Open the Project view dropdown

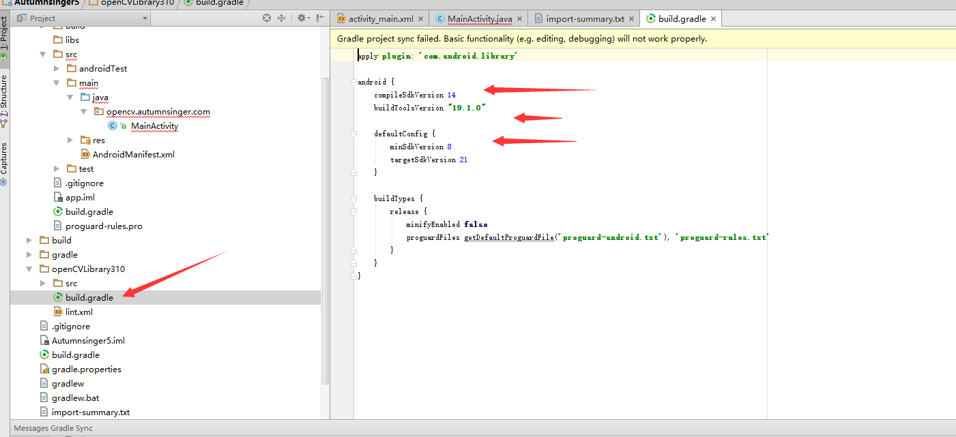click(x=145, y=18)
